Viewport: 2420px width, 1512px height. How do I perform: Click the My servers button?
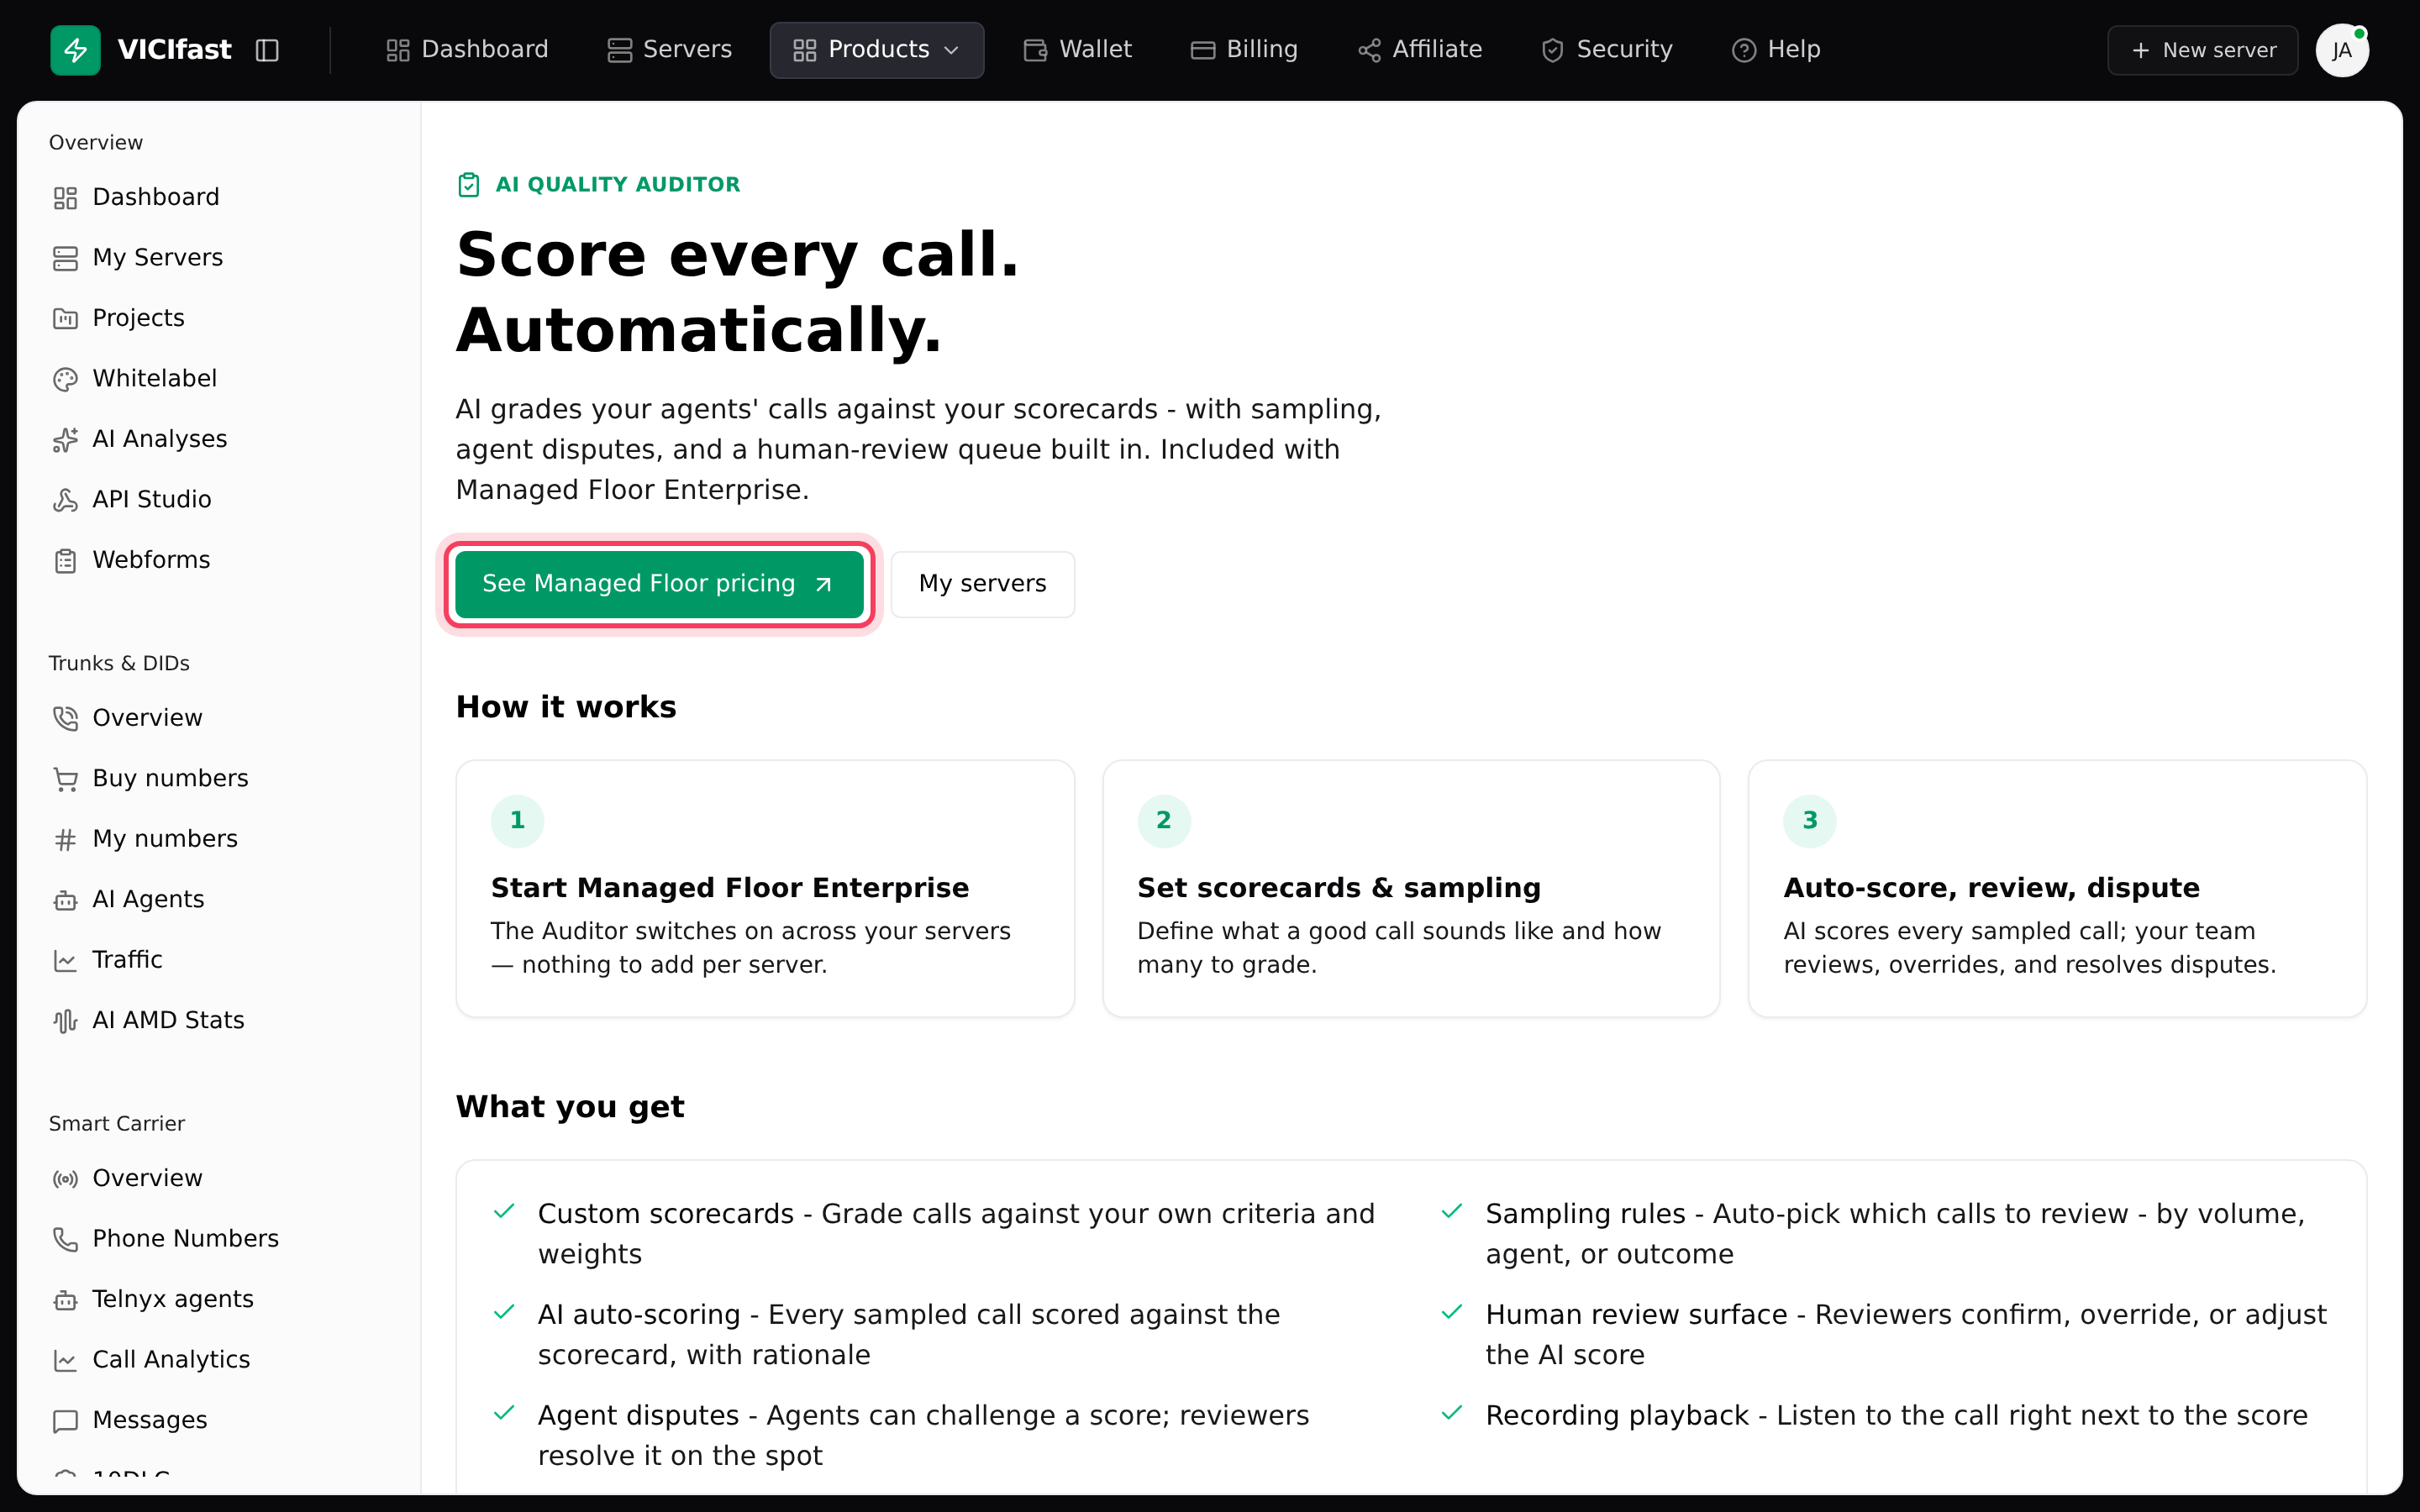[983, 584]
